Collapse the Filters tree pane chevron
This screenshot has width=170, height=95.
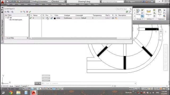coord(28,15)
